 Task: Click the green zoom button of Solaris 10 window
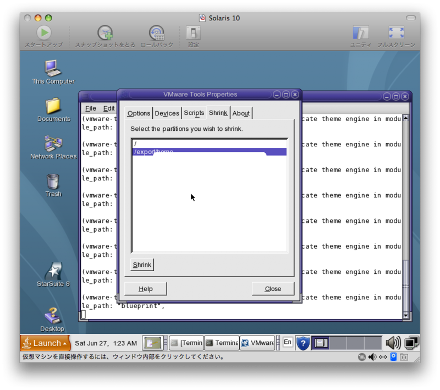coord(48,18)
